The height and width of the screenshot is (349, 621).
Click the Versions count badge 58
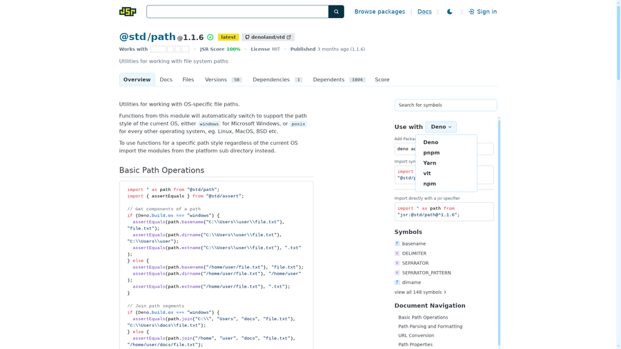click(237, 80)
